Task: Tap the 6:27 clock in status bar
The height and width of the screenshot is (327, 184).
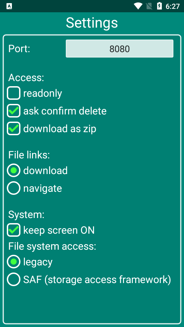Action: tap(172, 6)
